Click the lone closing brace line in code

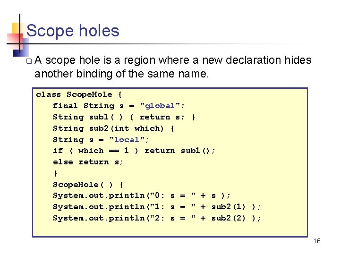[56, 173]
